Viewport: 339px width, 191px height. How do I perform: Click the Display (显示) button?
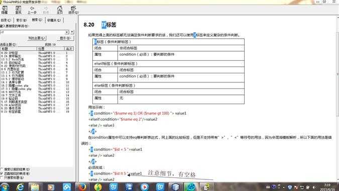click(x=65, y=38)
